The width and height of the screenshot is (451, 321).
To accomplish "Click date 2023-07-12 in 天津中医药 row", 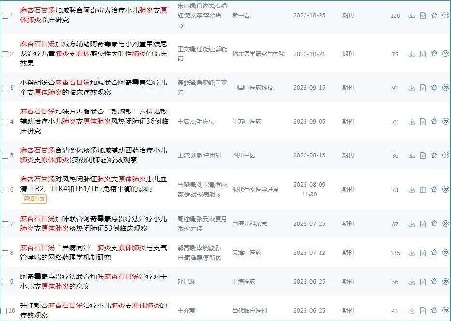I will [309, 253].
